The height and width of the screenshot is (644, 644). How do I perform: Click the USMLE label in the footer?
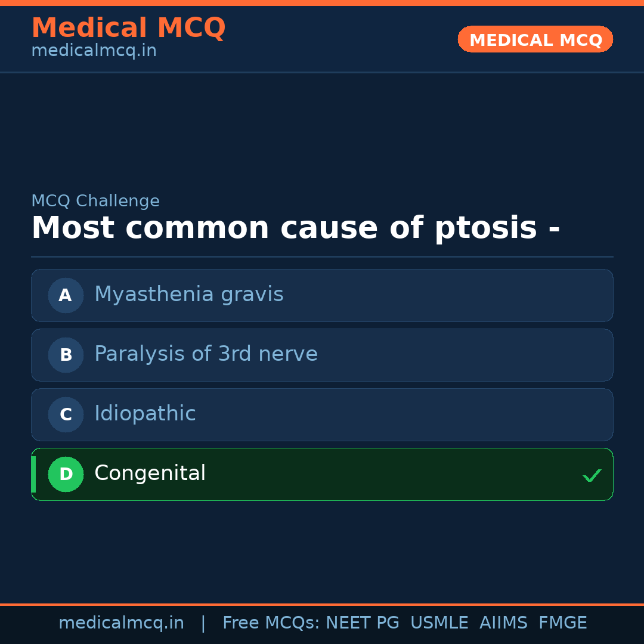439,622
